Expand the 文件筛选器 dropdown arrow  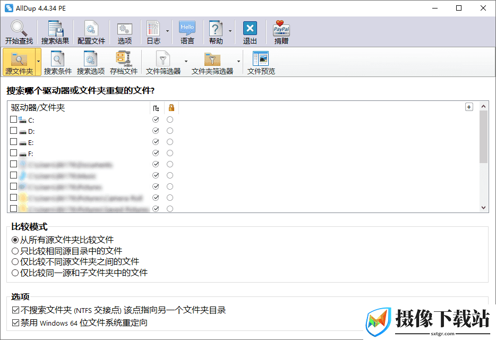tap(186, 62)
